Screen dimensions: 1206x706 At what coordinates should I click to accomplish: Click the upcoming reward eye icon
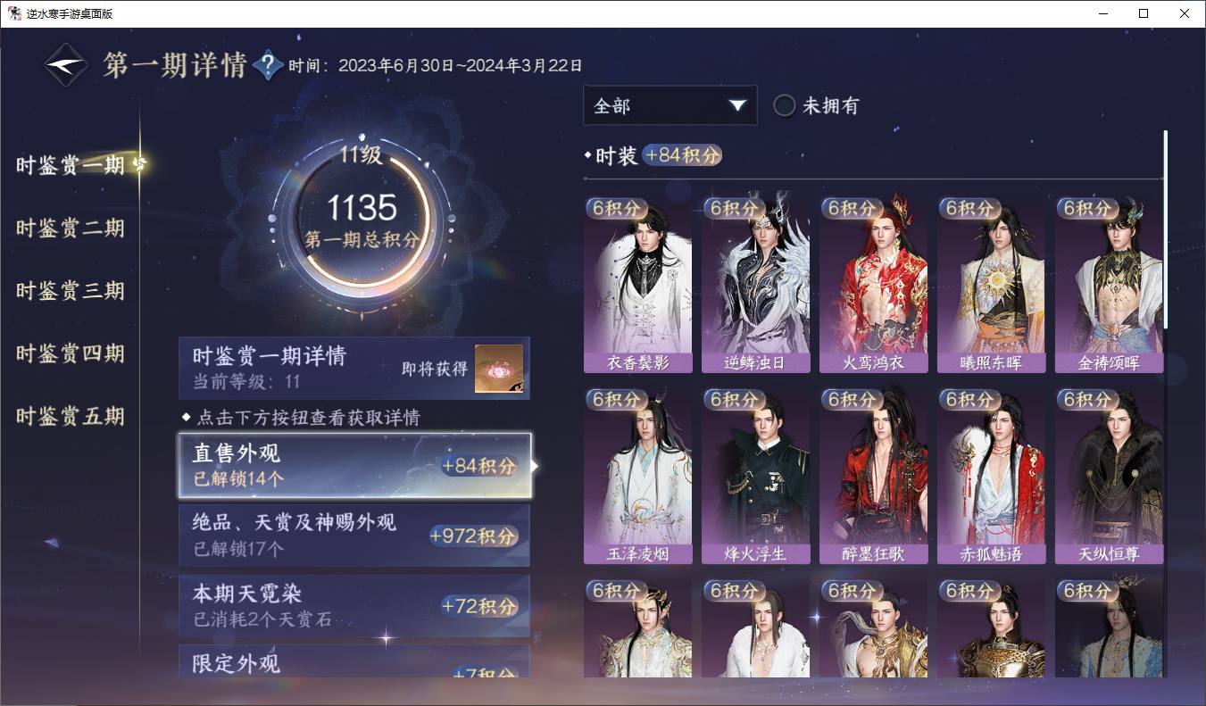tap(499, 369)
